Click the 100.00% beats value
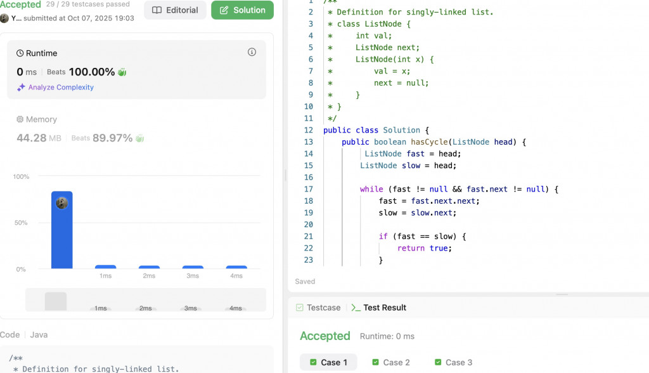This screenshot has height=373, width=649. pyautogui.click(x=92, y=72)
